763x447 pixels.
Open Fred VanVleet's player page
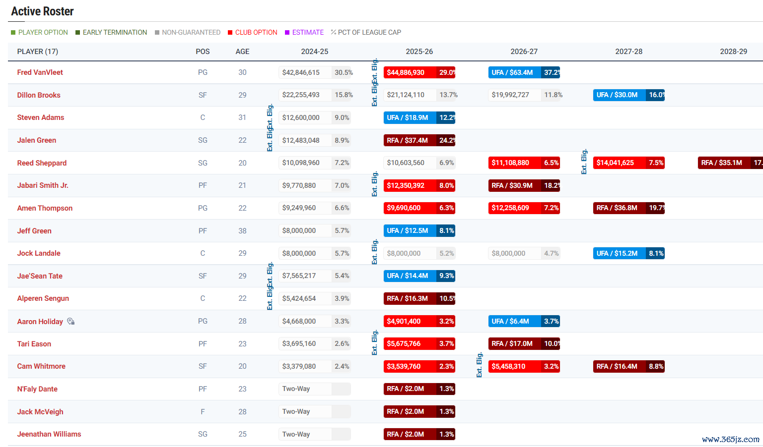pyautogui.click(x=40, y=72)
